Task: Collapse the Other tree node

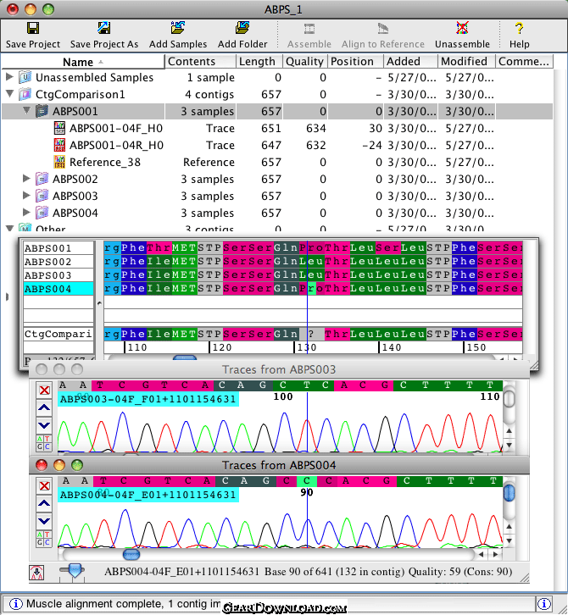Action: pyautogui.click(x=10, y=228)
